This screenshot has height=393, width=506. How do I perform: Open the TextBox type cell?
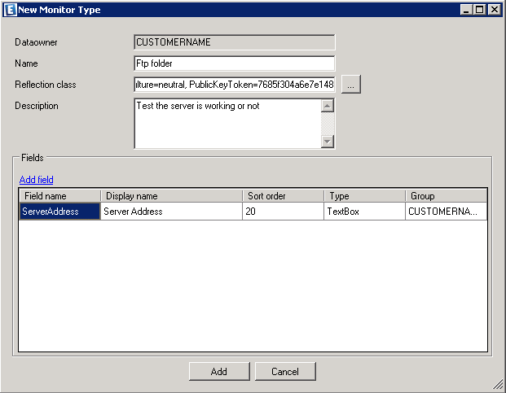coord(363,212)
